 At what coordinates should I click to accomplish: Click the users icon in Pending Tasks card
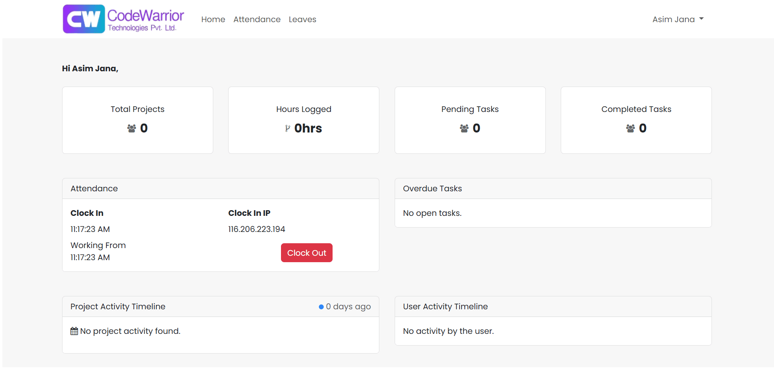(464, 128)
